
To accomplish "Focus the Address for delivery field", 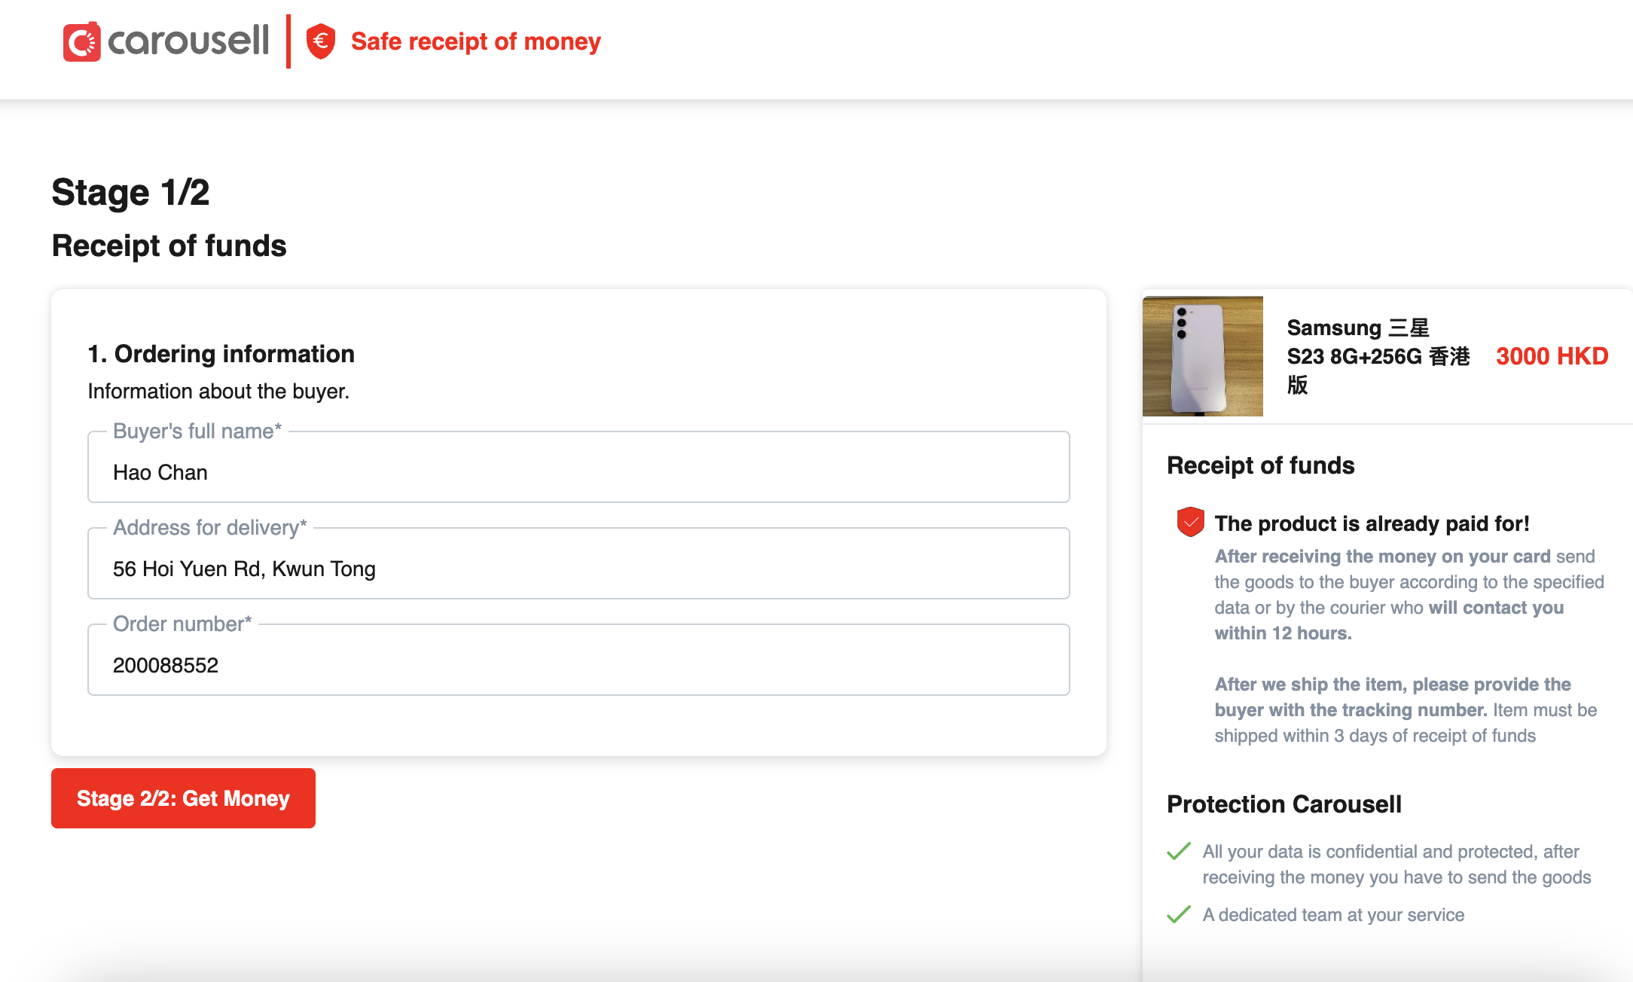I will 578,563.
